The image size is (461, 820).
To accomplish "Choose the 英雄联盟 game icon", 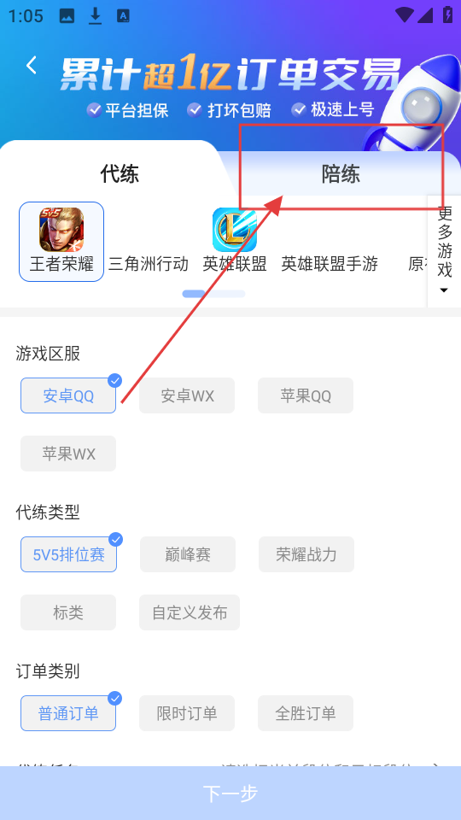I will pyautogui.click(x=235, y=230).
